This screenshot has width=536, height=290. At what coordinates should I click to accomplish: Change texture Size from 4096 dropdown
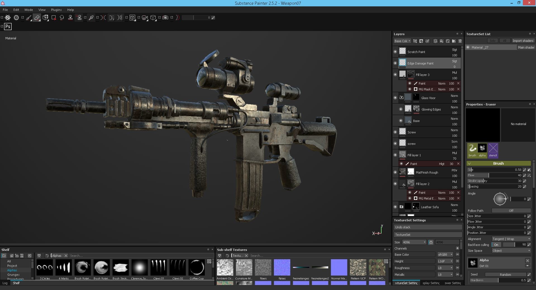pos(414,242)
